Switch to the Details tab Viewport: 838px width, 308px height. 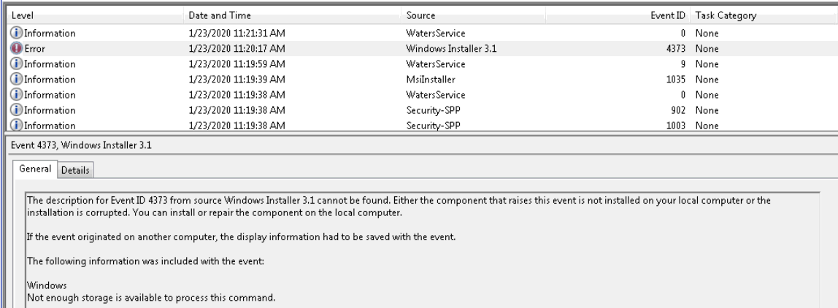click(74, 171)
